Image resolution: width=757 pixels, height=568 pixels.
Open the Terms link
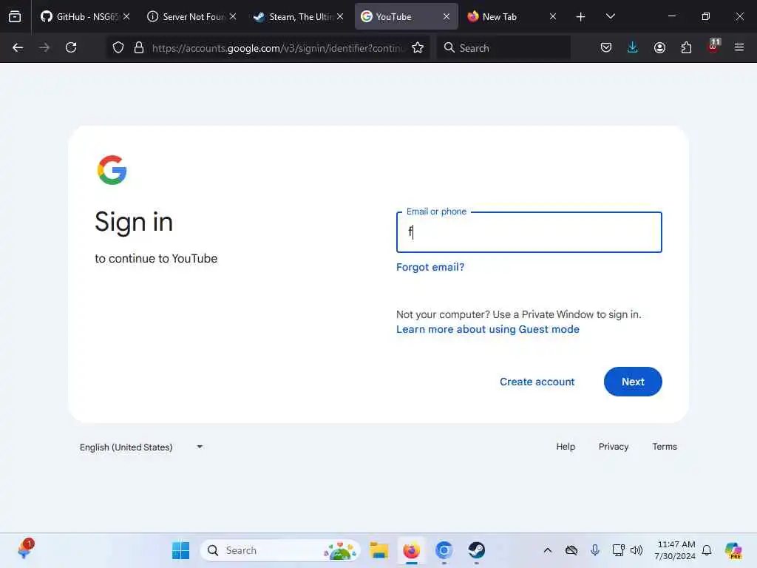[x=665, y=447]
